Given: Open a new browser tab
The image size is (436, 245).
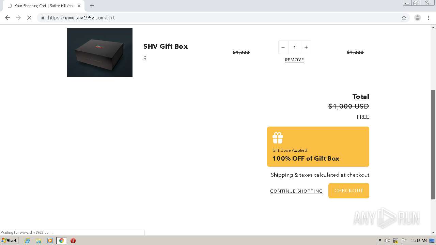Looking at the screenshot, I should coord(92,6).
